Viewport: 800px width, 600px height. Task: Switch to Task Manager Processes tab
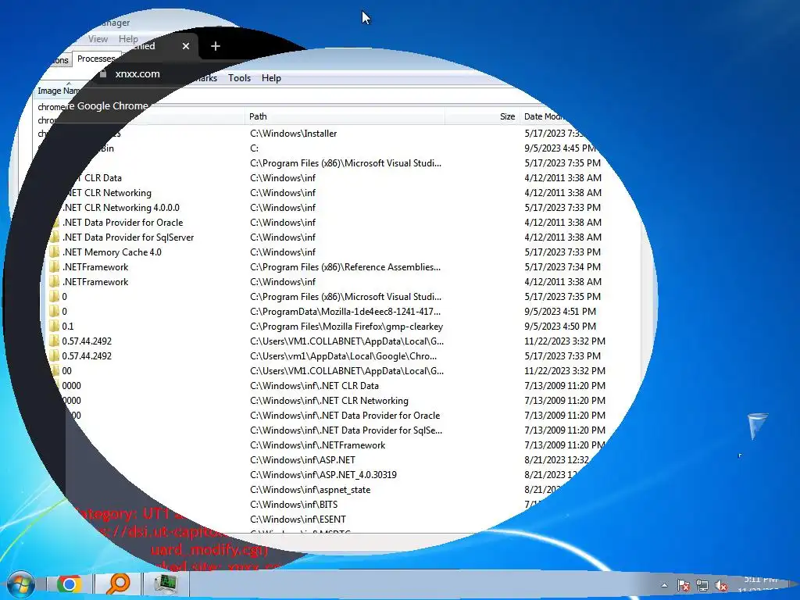click(x=96, y=59)
